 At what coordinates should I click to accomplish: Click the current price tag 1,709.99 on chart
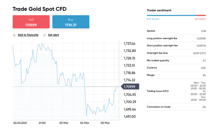coord(130,87)
